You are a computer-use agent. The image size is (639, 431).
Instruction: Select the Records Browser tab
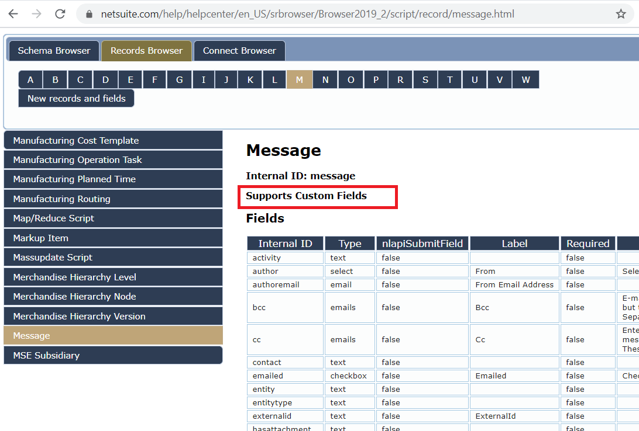[146, 51]
